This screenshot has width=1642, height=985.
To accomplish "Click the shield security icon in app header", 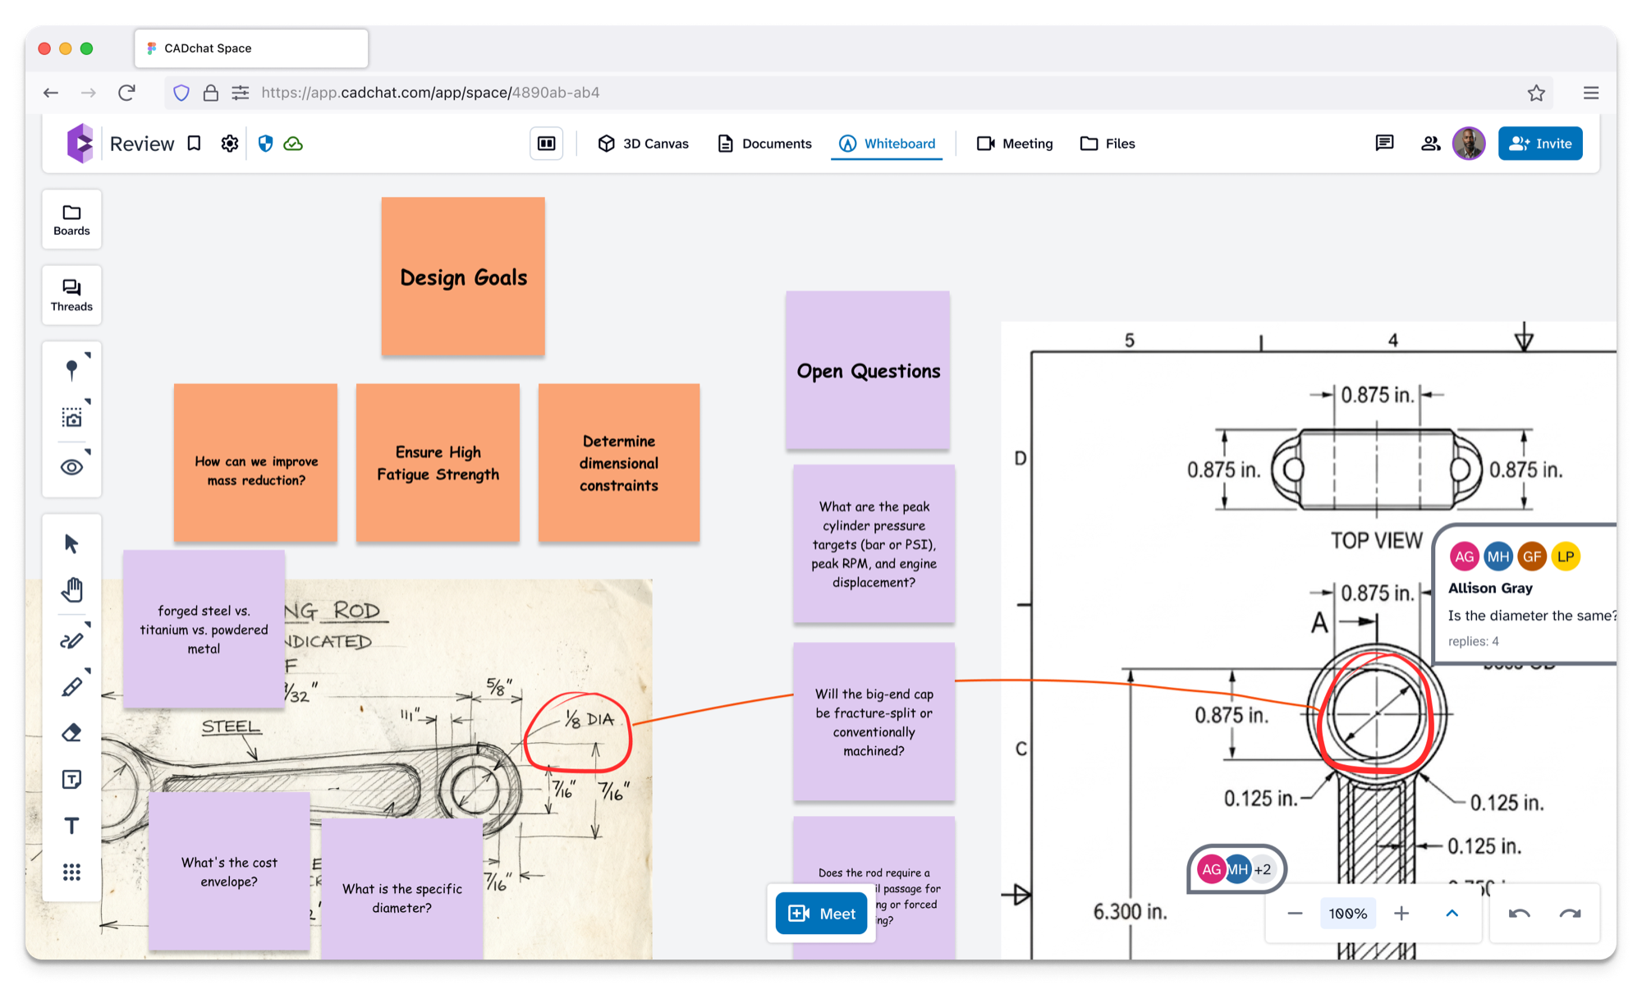I will [265, 144].
